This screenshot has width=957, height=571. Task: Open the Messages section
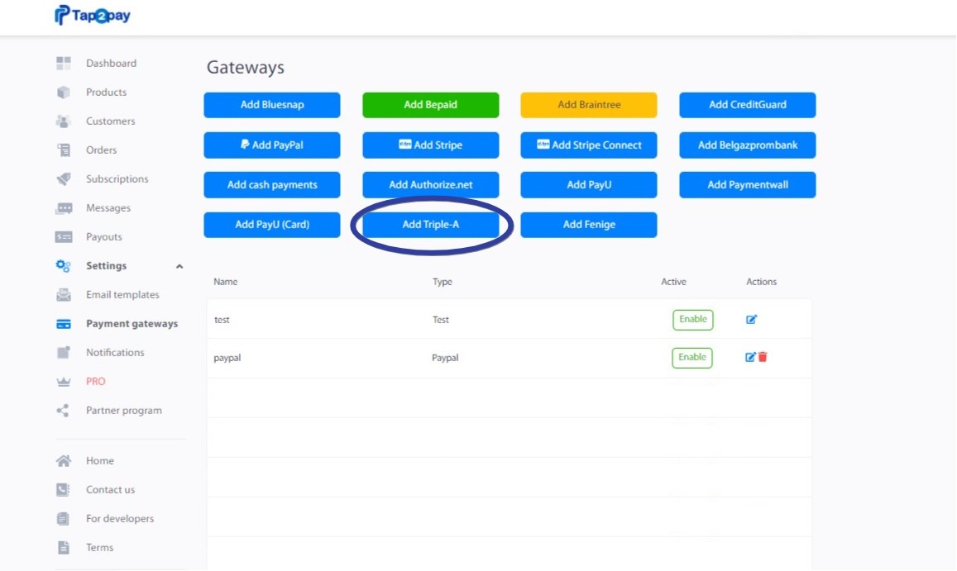(x=108, y=208)
